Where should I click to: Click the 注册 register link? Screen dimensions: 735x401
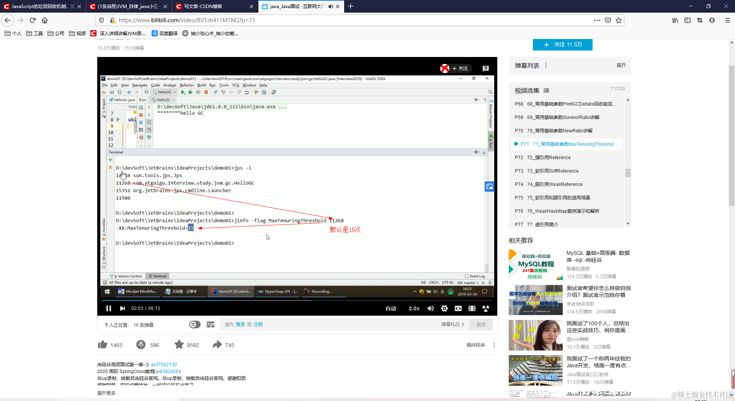(x=258, y=324)
